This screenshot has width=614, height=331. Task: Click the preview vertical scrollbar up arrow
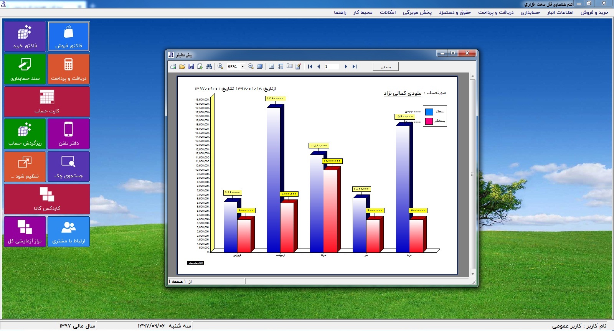coord(472,76)
